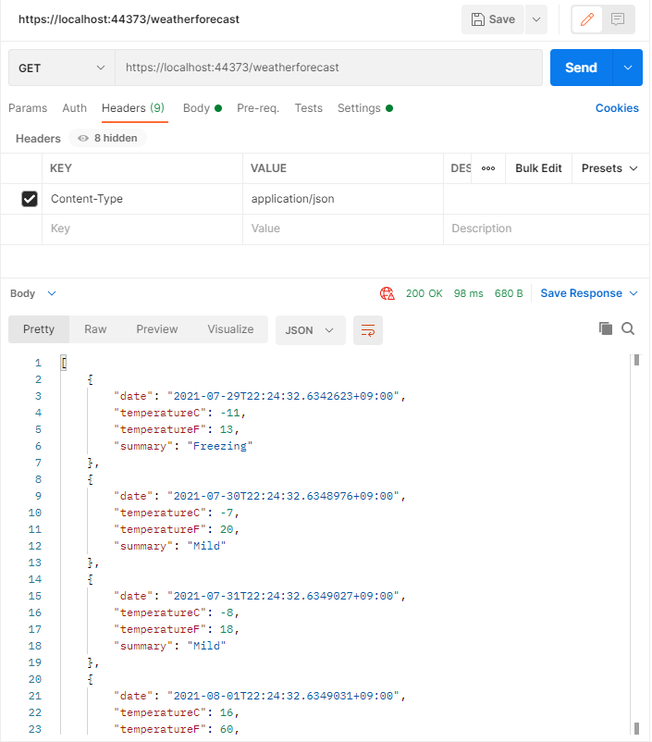This screenshot has height=742, width=652.
Task: Click the 98 ms response time
Action: pos(468,293)
